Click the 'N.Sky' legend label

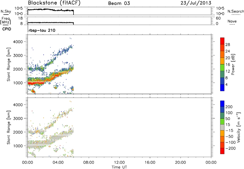coord(6,11)
